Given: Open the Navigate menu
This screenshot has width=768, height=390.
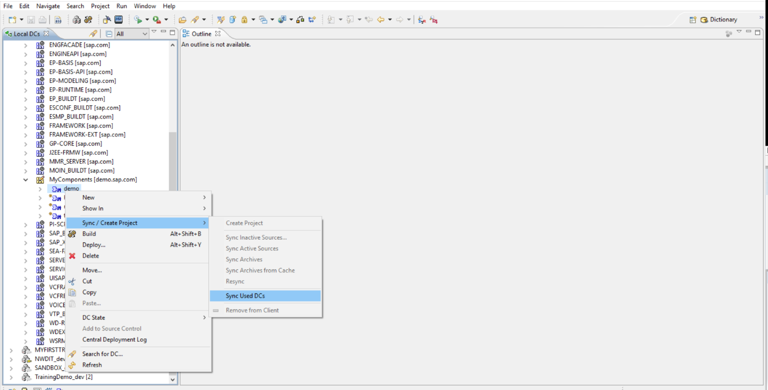Looking at the screenshot, I should [x=48, y=6].
